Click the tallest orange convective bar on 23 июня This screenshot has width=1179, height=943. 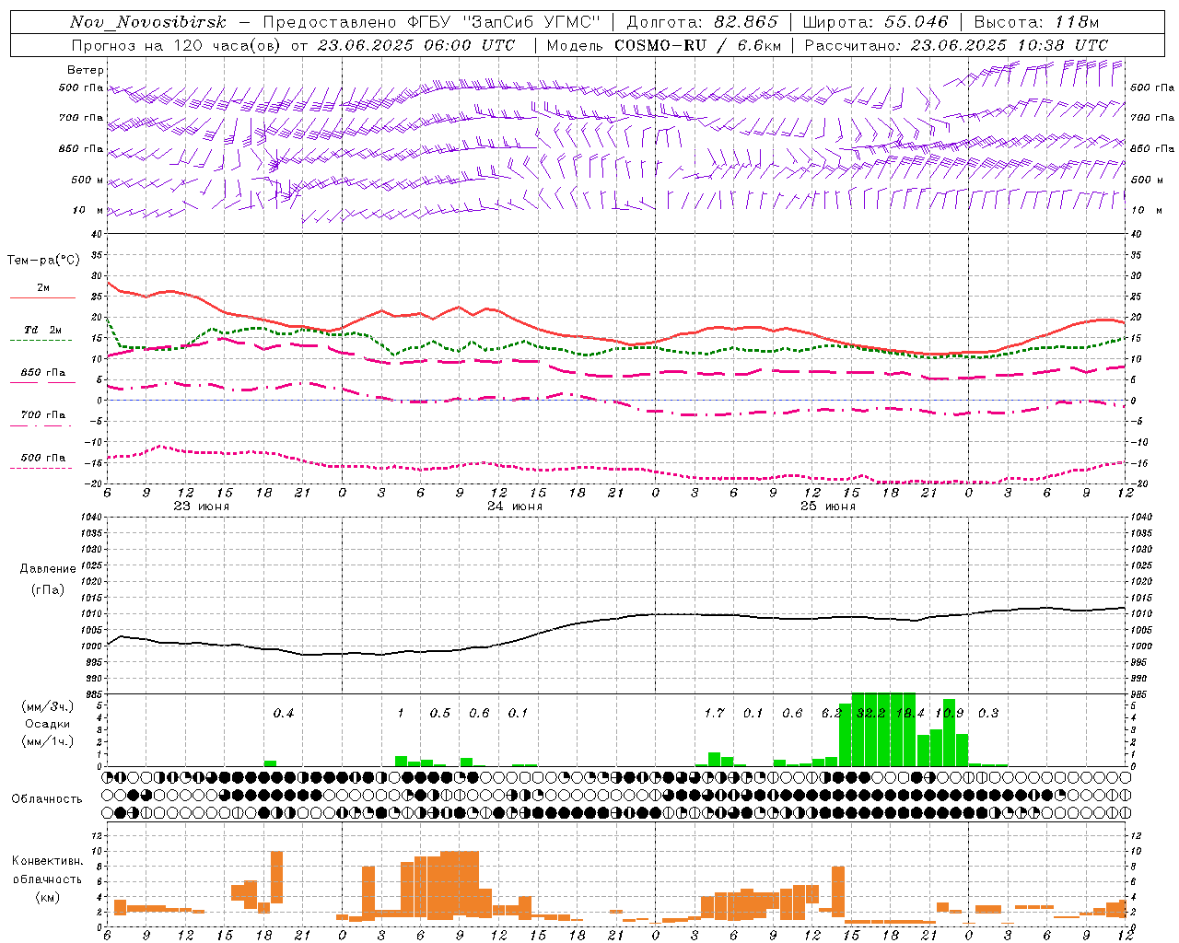276,877
